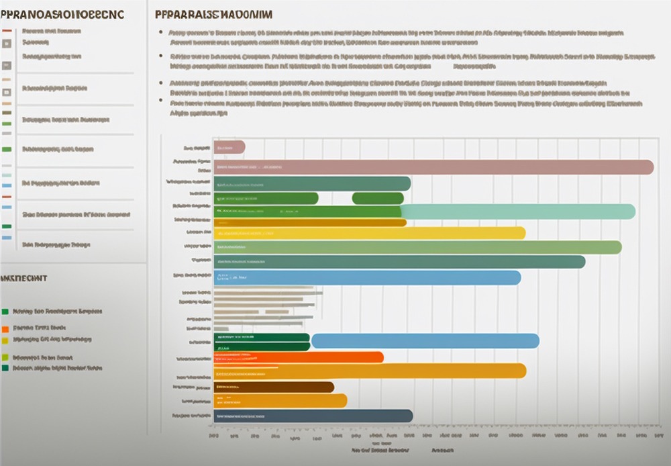The width and height of the screenshot is (671, 466).
Task: Select the bright orange-red bar
Action: coord(299,357)
